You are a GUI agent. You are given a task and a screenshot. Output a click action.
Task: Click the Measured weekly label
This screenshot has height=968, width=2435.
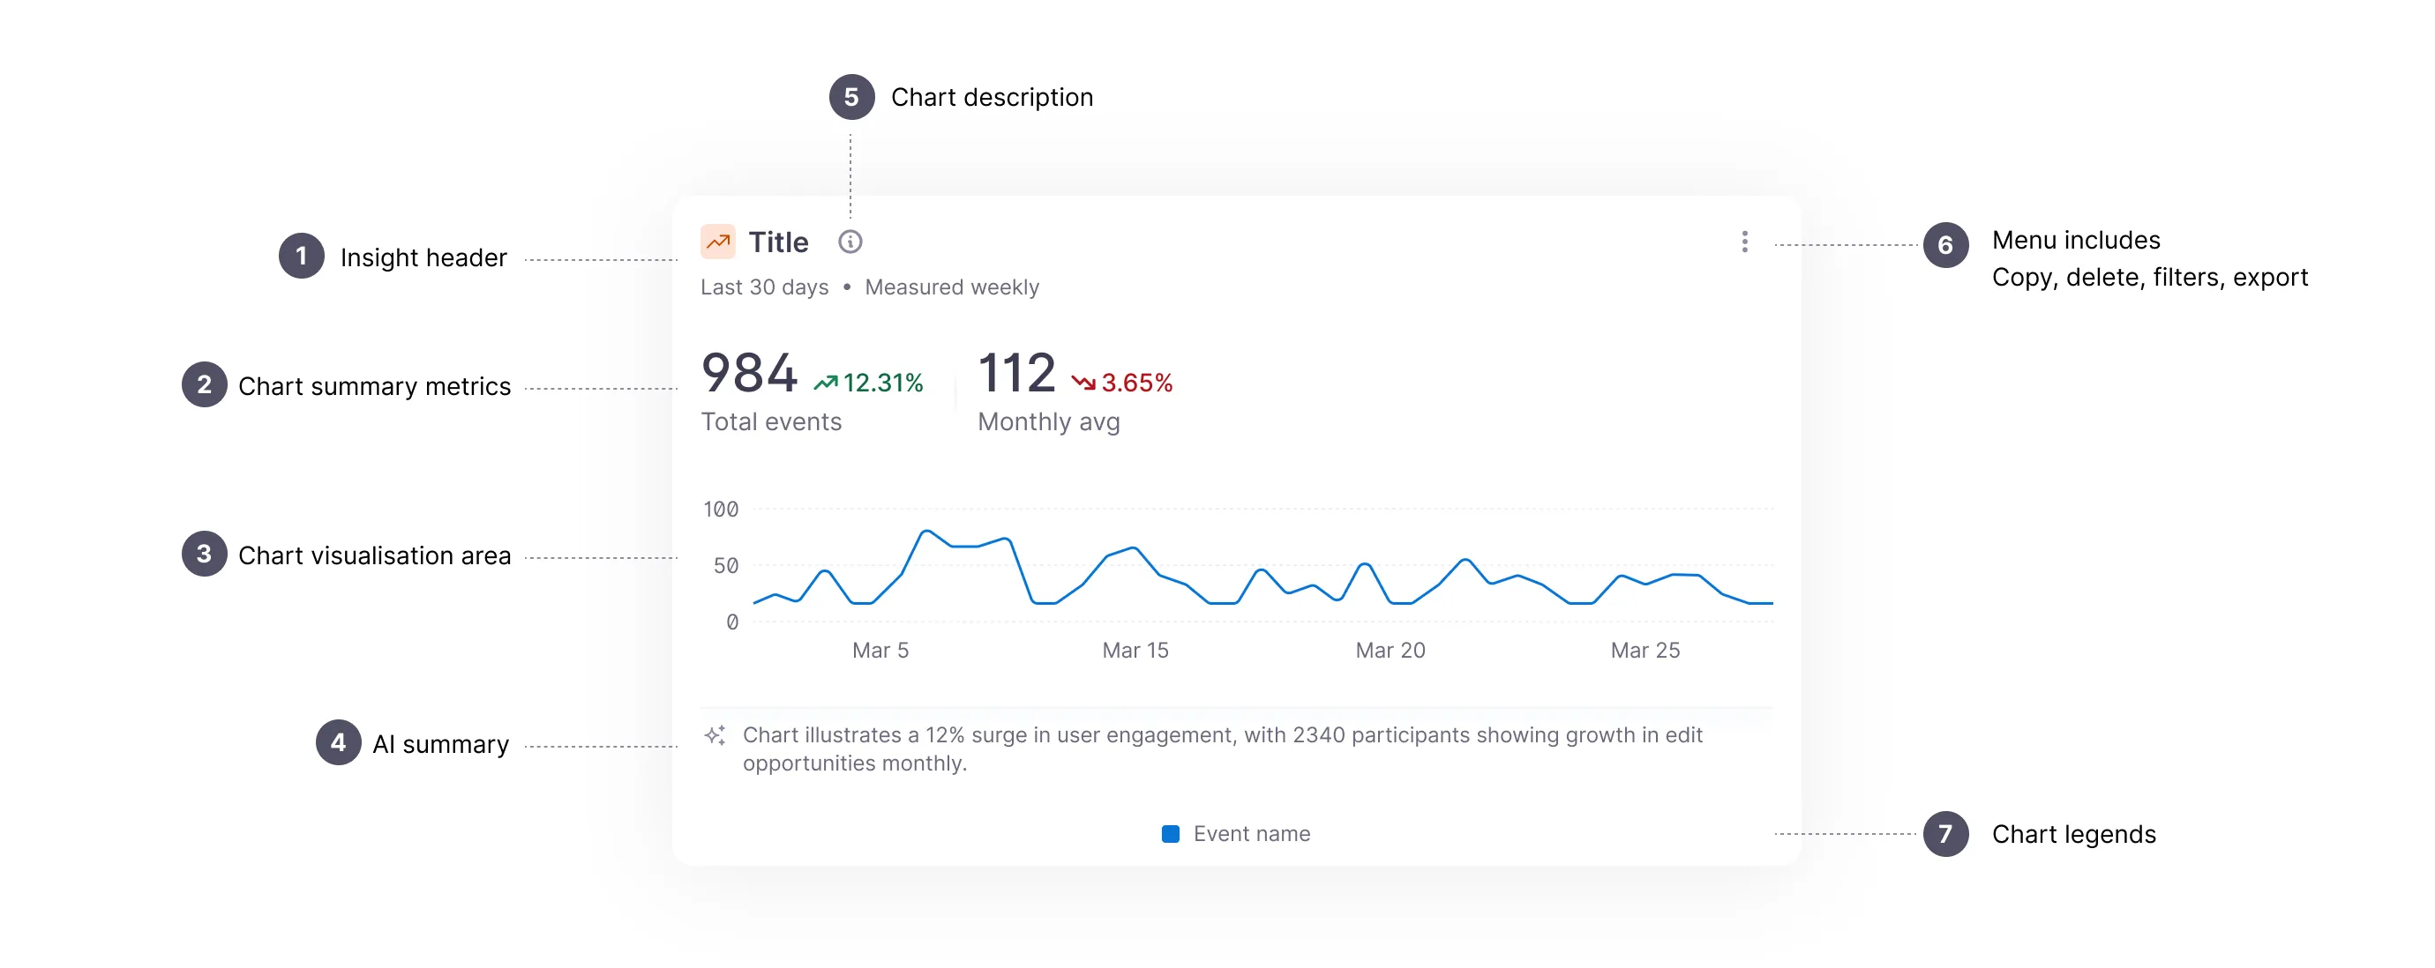[x=952, y=287]
